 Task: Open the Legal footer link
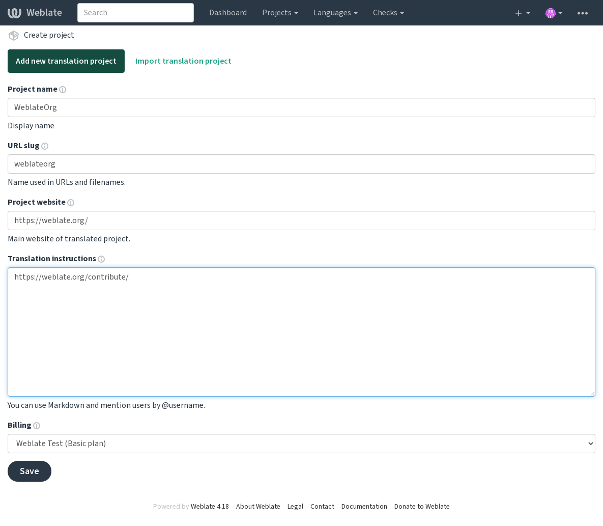[x=295, y=507]
